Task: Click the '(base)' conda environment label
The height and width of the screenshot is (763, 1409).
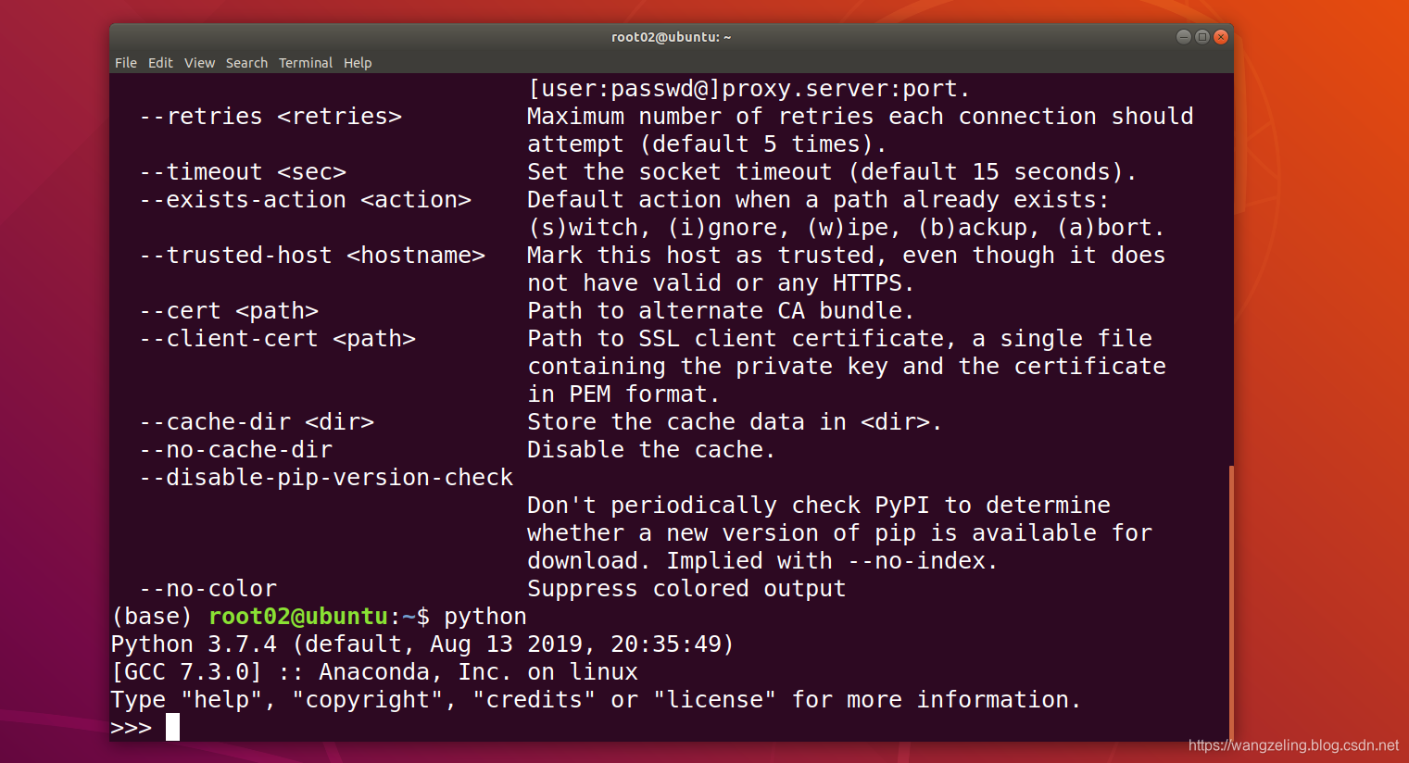Action: (x=152, y=617)
